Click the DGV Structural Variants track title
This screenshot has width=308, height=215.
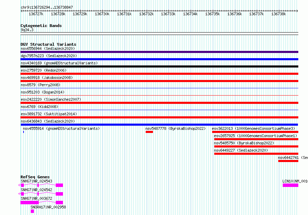click(x=48, y=44)
